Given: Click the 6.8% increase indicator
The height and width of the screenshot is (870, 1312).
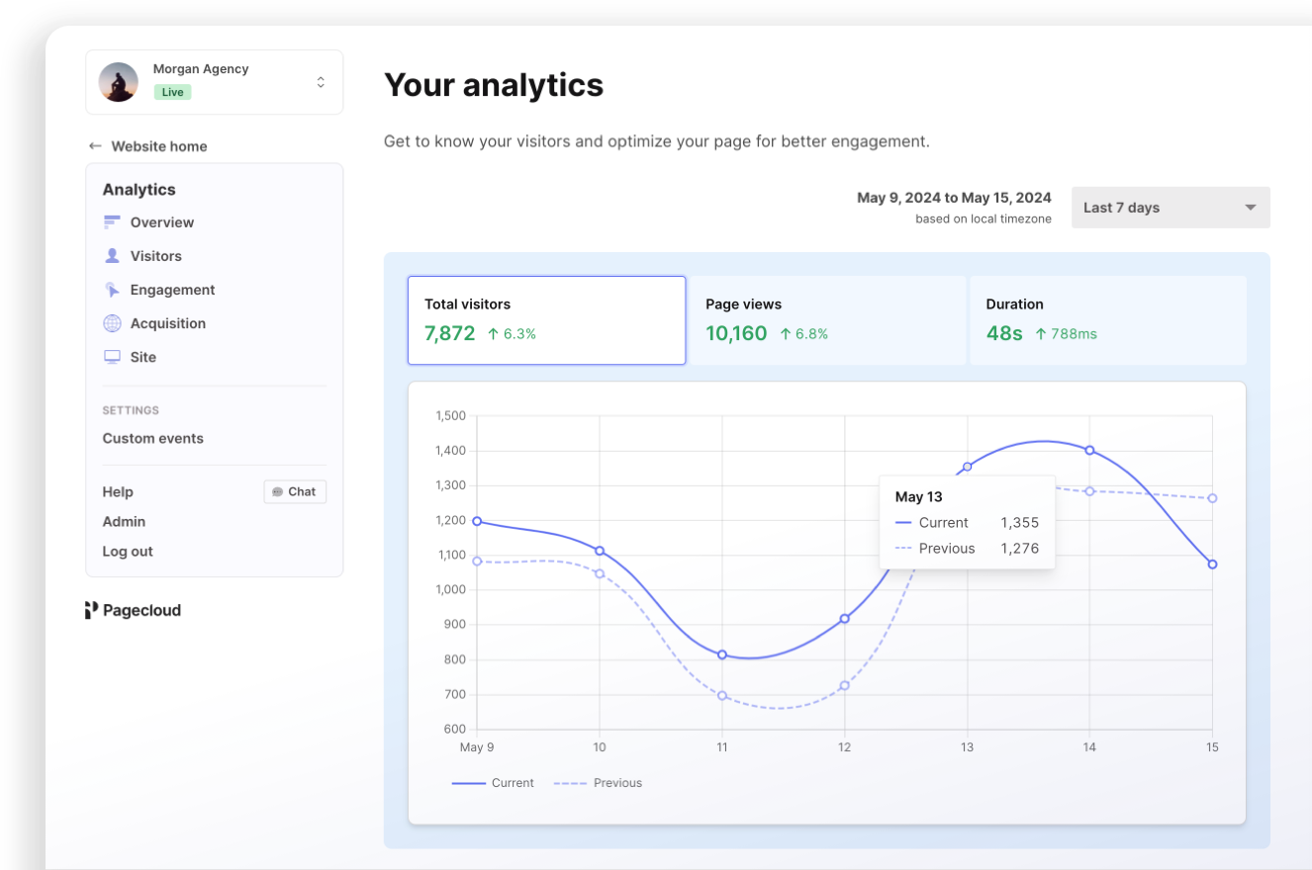Looking at the screenshot, I should click(x=803, y=334).
